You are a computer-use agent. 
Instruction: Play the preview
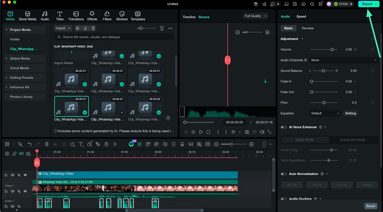click(201, 132)
